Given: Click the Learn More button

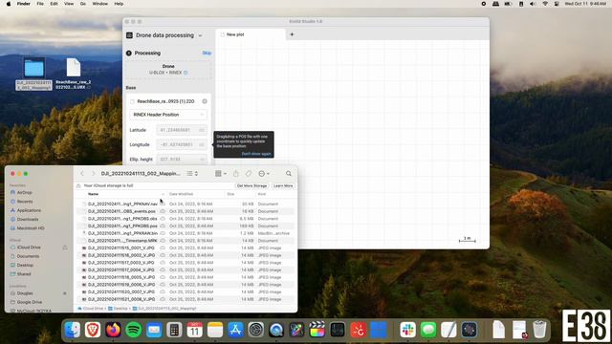Looking at the screenshot, I should [x=283, y=185].
